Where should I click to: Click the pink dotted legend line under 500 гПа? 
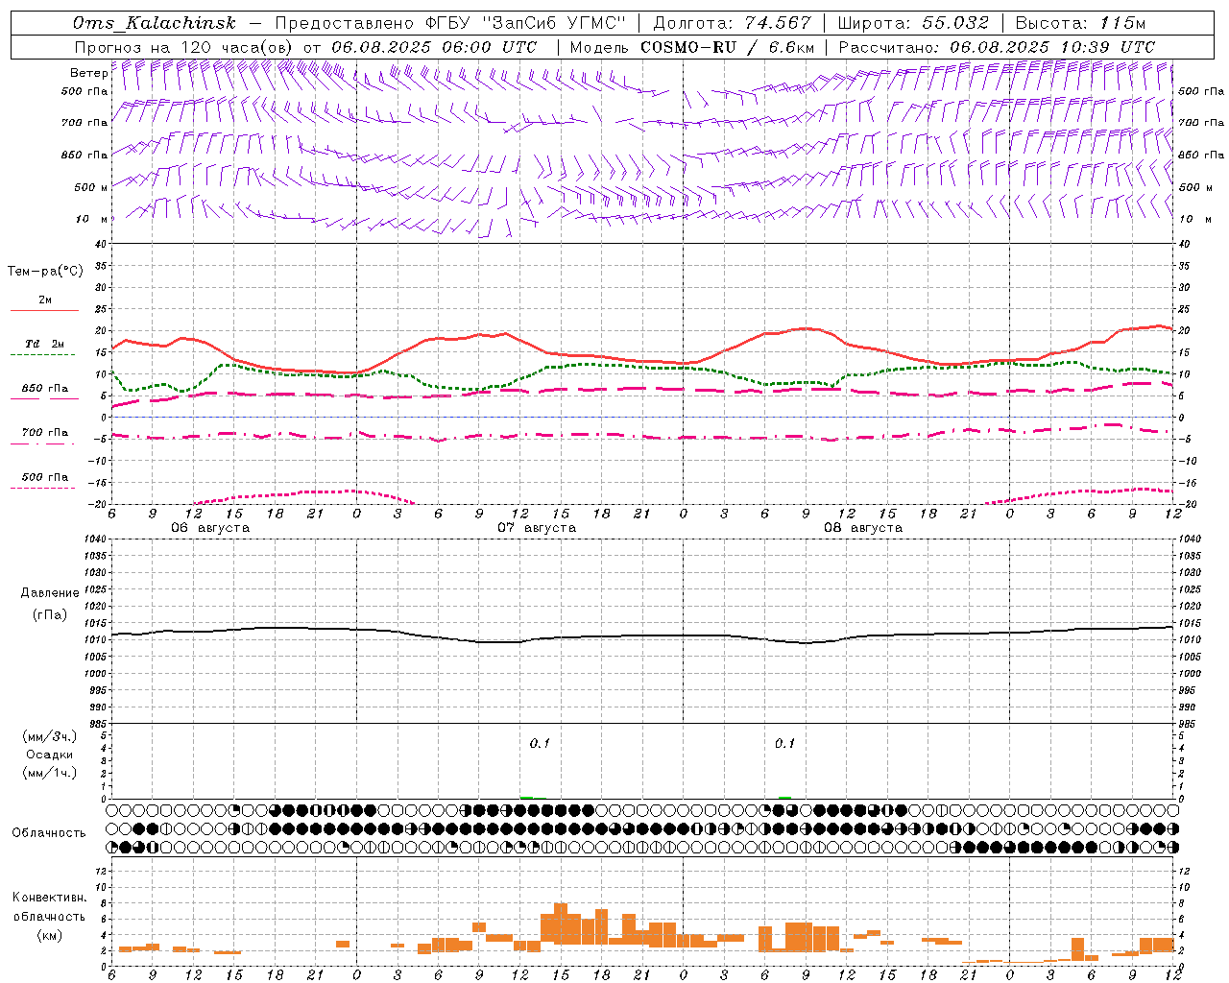click(x=42, y=489)
